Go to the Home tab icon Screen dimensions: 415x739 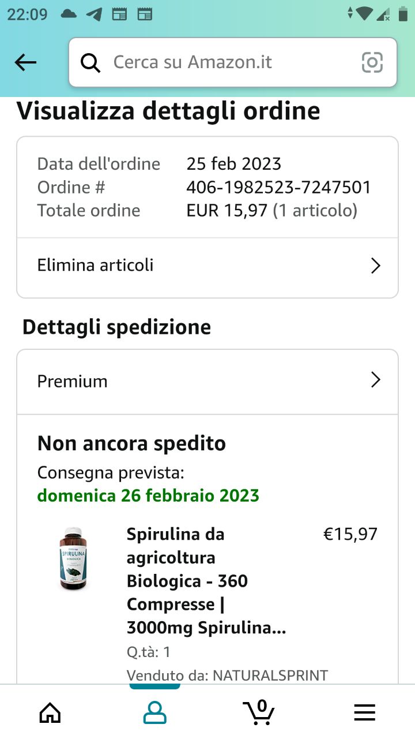50,712
